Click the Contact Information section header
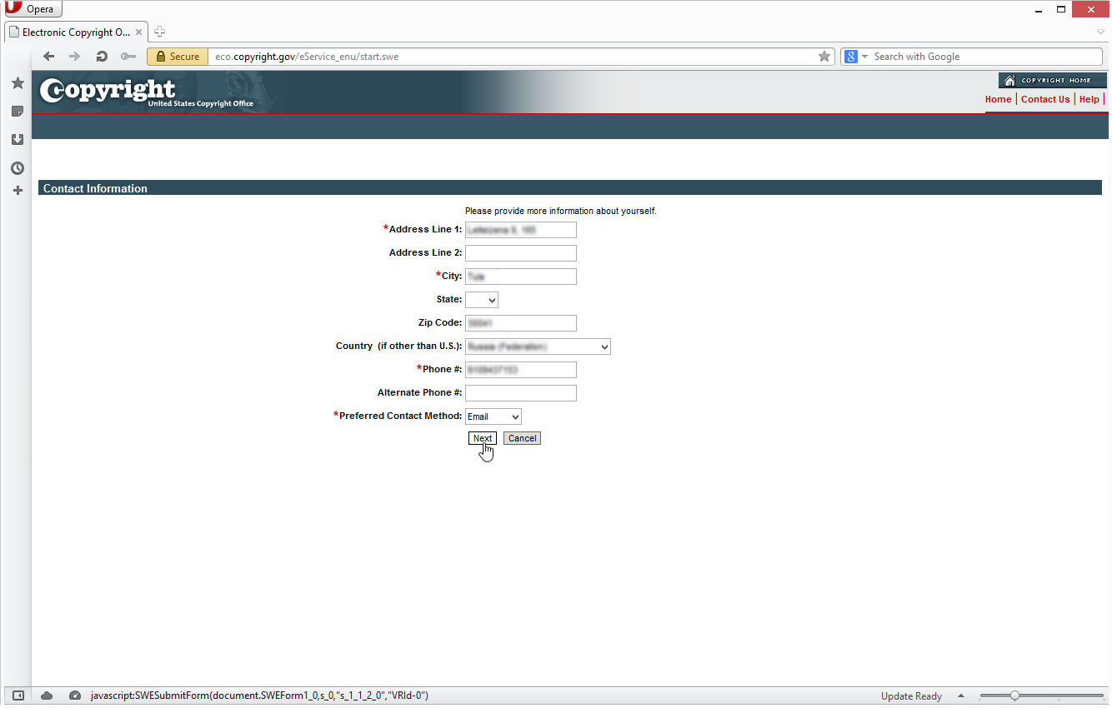 tap(570, 188)
